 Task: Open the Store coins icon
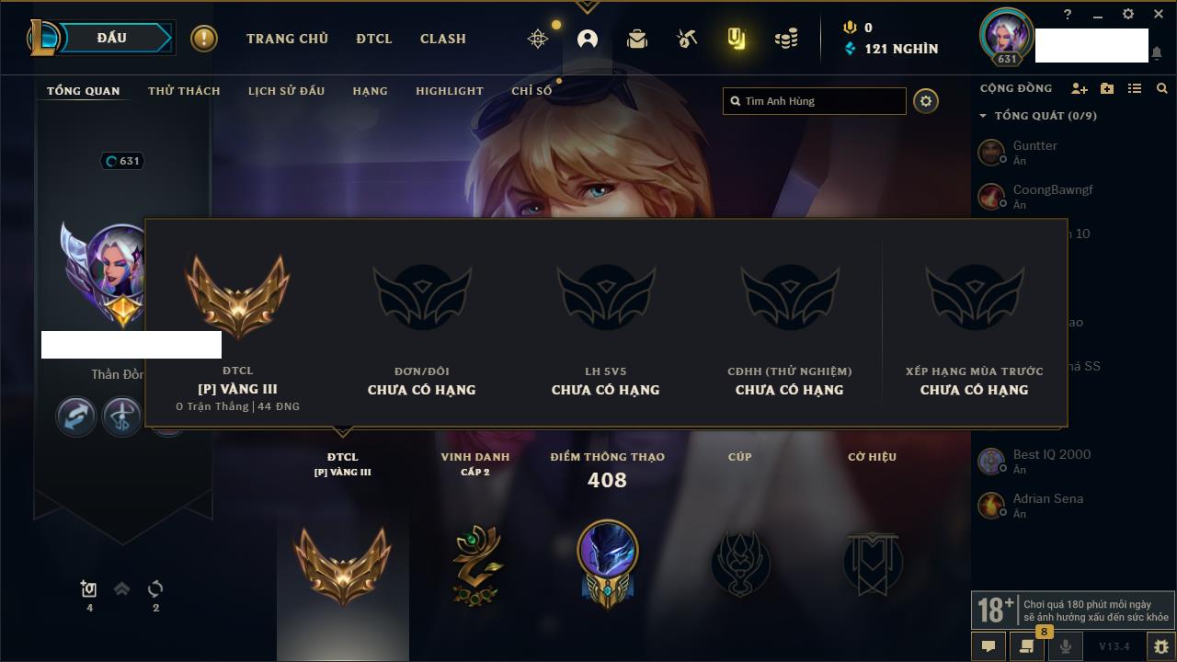point(786,39)
